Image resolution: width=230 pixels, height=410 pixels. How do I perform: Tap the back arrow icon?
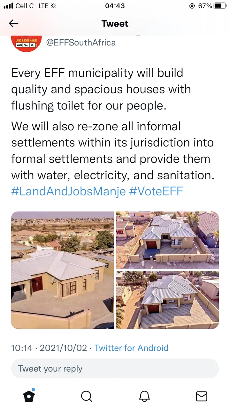[14, 23]
